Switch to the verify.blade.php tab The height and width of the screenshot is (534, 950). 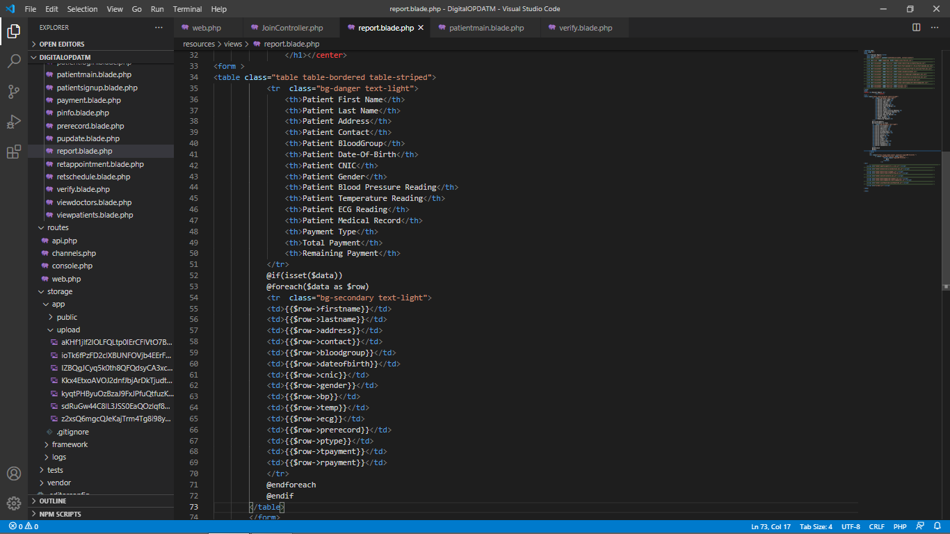tap(585, 27)
